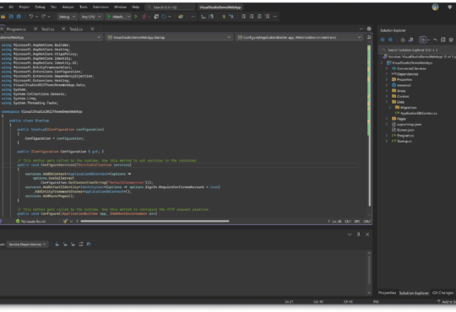The width and height of the screenshot is (456, 312).
Task: Click the Save icon in the toolbar
Action: (x=11, y=17)
